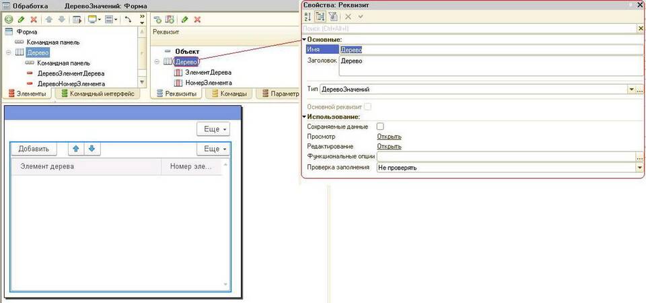Click the properties search field
The height and width of the screenshot is (303, 646).
469,28
